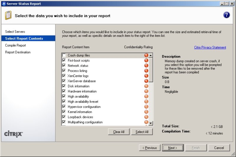Uncheck the Network status checkbox
The width and height of the screenshot is (236, 157).
point(64,65)
